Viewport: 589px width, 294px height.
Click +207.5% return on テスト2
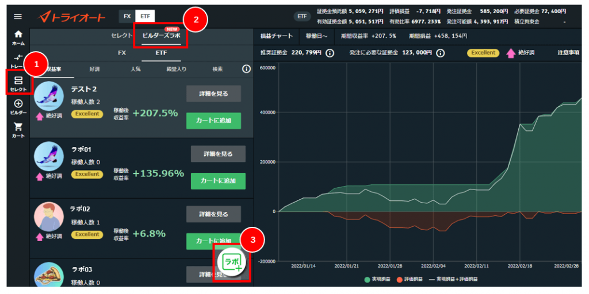tap(155, 113)
